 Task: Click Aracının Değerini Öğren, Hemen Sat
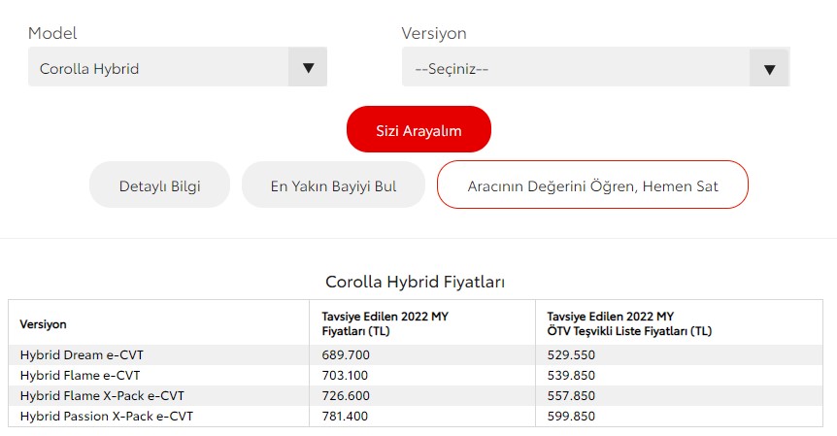[592, 185]
